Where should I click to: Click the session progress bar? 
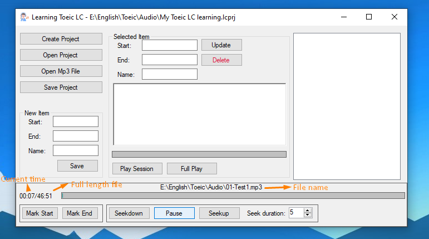pyautogui.click(x=199, y=154)
